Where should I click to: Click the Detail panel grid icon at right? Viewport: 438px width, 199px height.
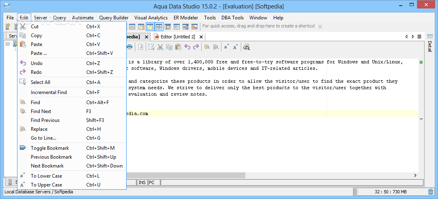(x=429, y=36)
